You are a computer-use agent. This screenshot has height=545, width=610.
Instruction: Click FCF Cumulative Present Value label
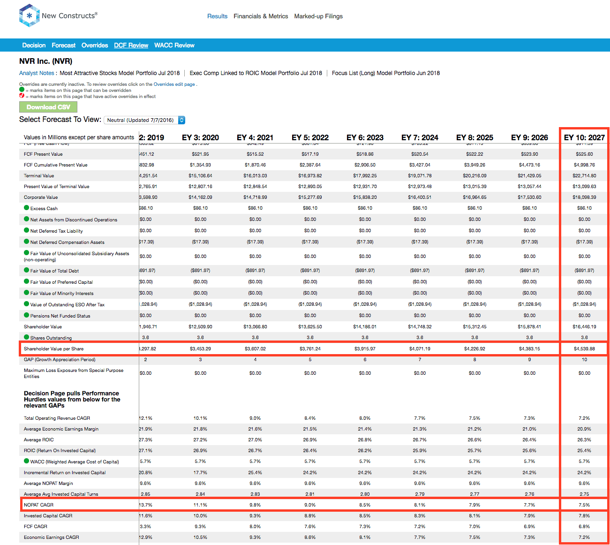tap(56, 165)
